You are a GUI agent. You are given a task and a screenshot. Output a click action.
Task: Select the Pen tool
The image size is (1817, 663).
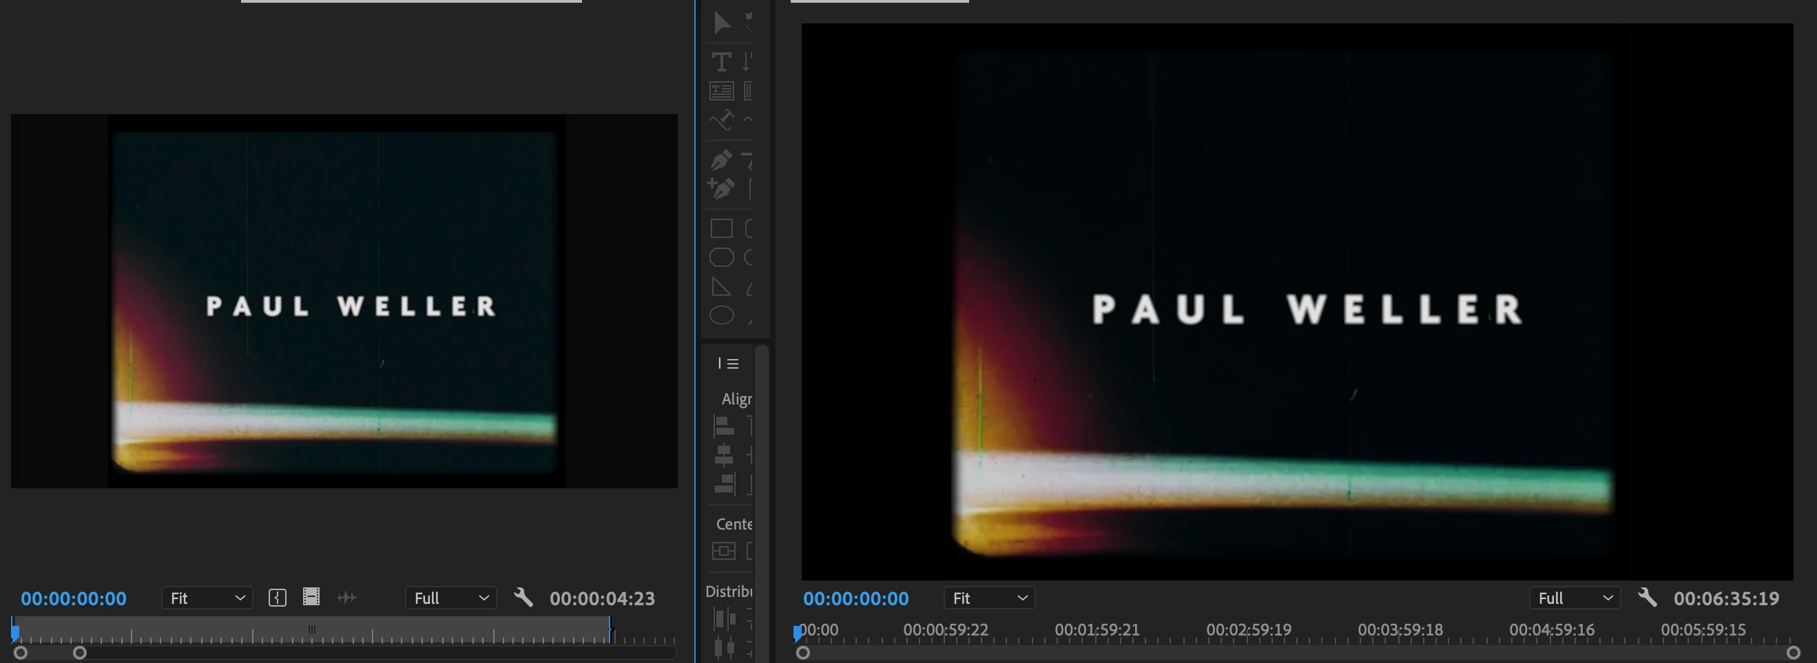point(721,160)
